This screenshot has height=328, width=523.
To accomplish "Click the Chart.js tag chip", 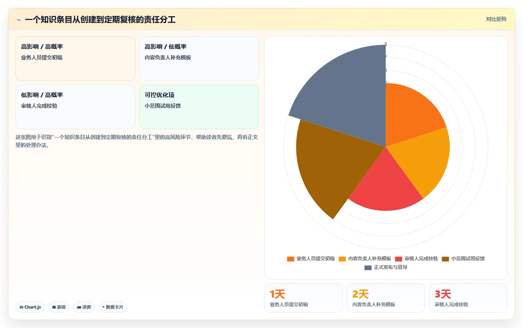I will (30, 307).
